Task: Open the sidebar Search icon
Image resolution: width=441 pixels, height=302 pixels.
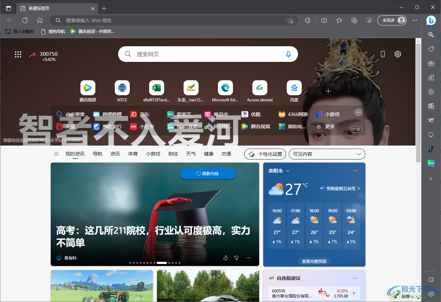Action: pos(431,34)
